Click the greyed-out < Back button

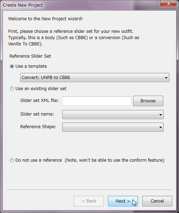click(x=89, y=201)
